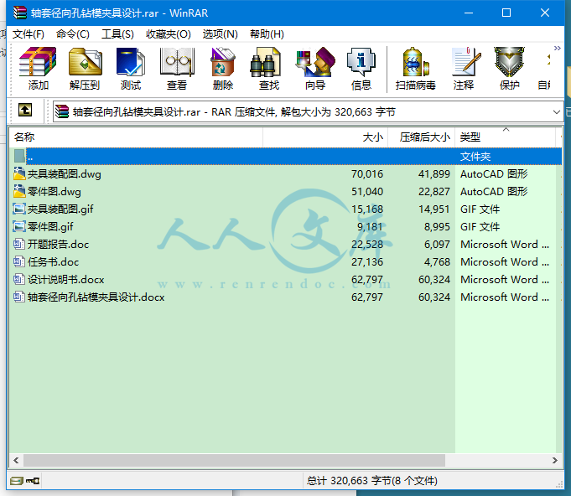Sort by Name (名称) column header
Image resolution: width=571 pixels, height=496 pixels.
[136, 137]
